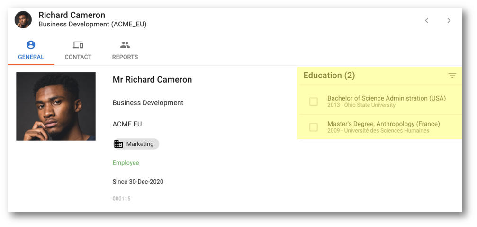This screenshot has height=227, width=477.
Task: Click Richard Cameron's small header avatar
Action: tap(23, 20)
